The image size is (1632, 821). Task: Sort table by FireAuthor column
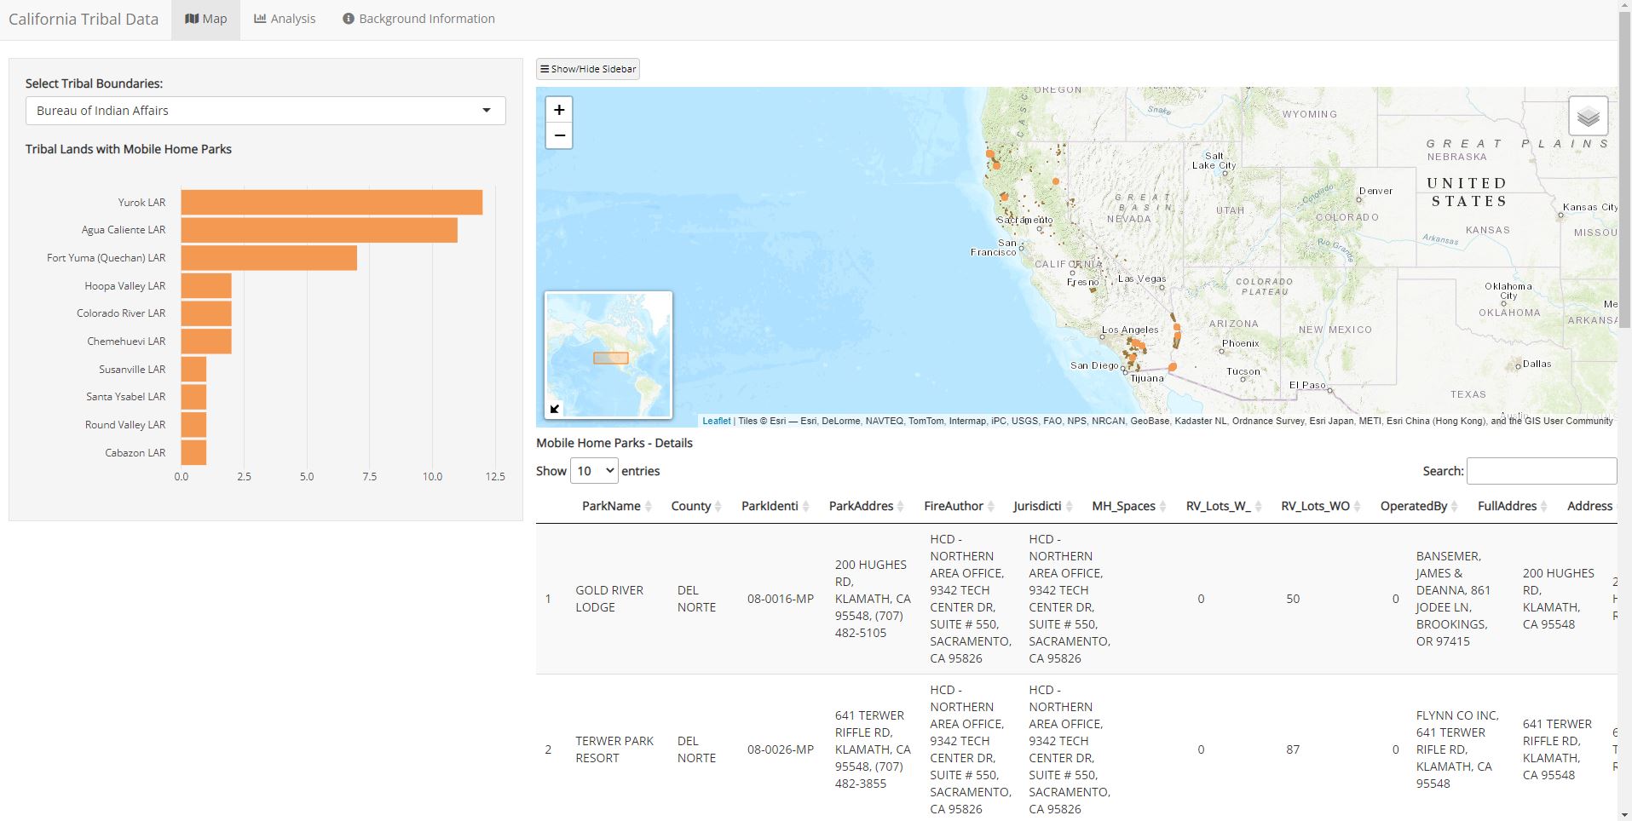click(959, 506)
